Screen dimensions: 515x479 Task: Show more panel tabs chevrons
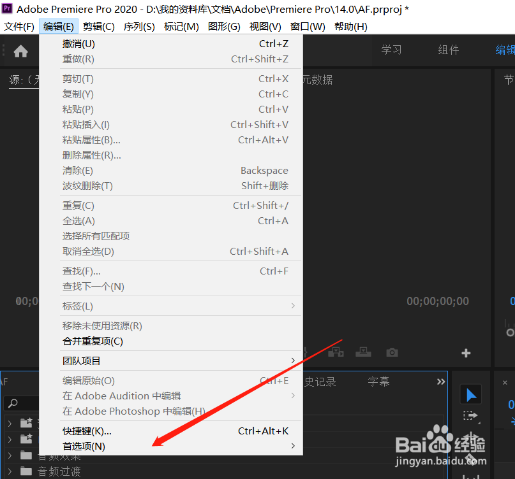pos(441,382)
